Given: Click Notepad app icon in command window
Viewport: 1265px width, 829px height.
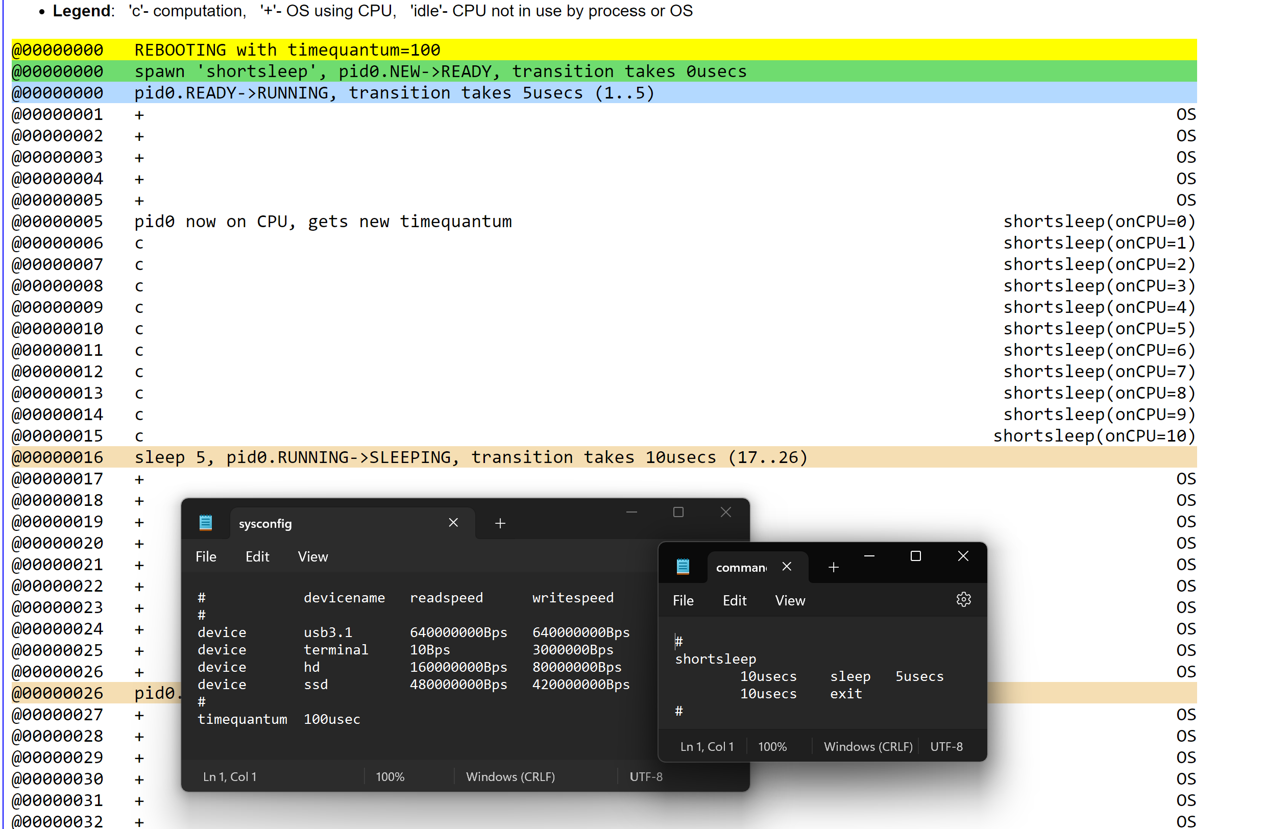Looking at the screenshot, I should tap(683, 567).
